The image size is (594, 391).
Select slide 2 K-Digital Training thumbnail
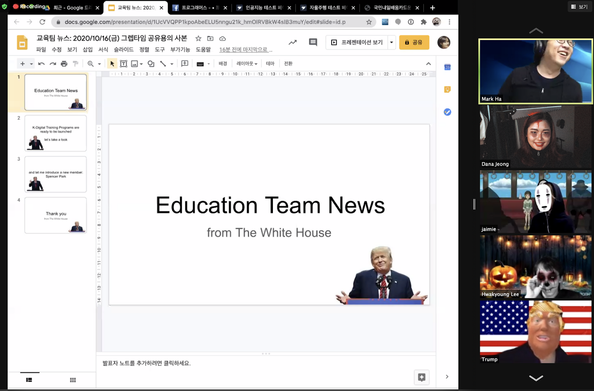click(x=56, y=133)
